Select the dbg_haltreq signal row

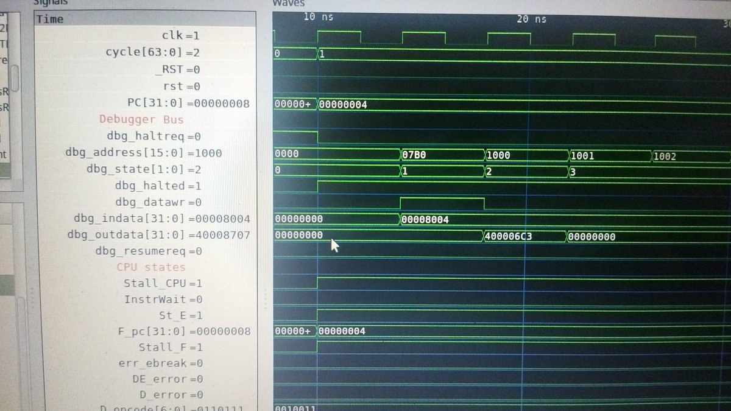click(x=154, y=136)
